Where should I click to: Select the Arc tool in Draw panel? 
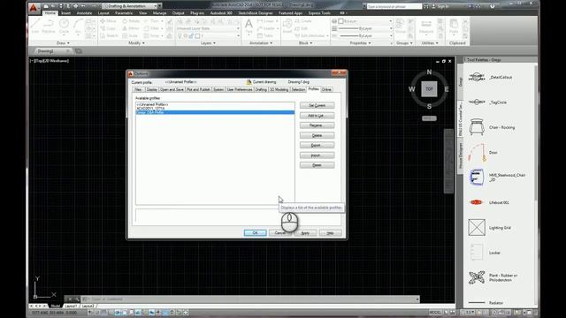point(78,26)
